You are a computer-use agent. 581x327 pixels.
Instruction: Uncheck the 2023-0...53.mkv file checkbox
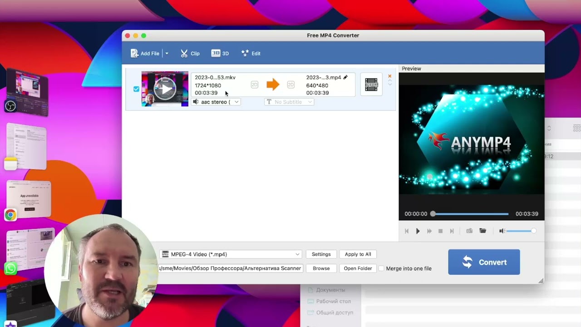[136, 89]
